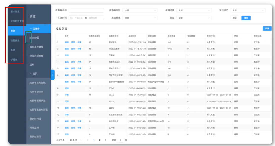Expand the 资讯 submenu section

pyautogui.click(x=31, y=74)
